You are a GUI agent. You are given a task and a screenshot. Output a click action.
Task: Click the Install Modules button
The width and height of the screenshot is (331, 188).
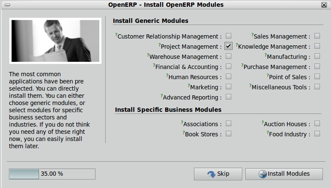284,174
